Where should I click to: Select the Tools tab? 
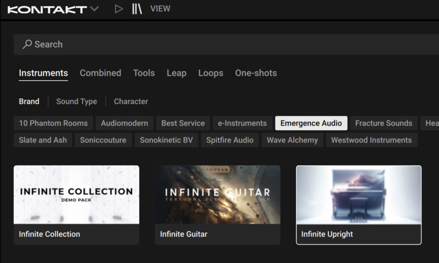coord(144,73)
